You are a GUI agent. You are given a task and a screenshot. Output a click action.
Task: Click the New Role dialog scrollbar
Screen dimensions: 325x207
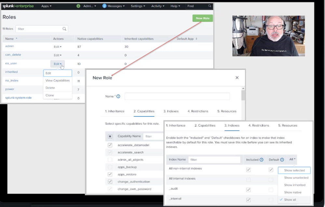pos(243,96)
